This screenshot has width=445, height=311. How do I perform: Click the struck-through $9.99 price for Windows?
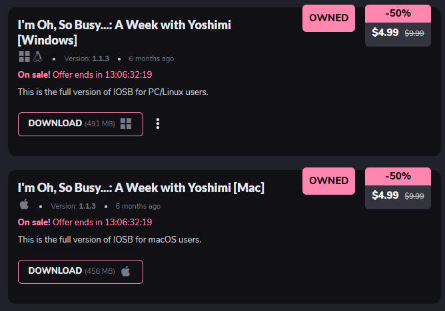point(414,33)
